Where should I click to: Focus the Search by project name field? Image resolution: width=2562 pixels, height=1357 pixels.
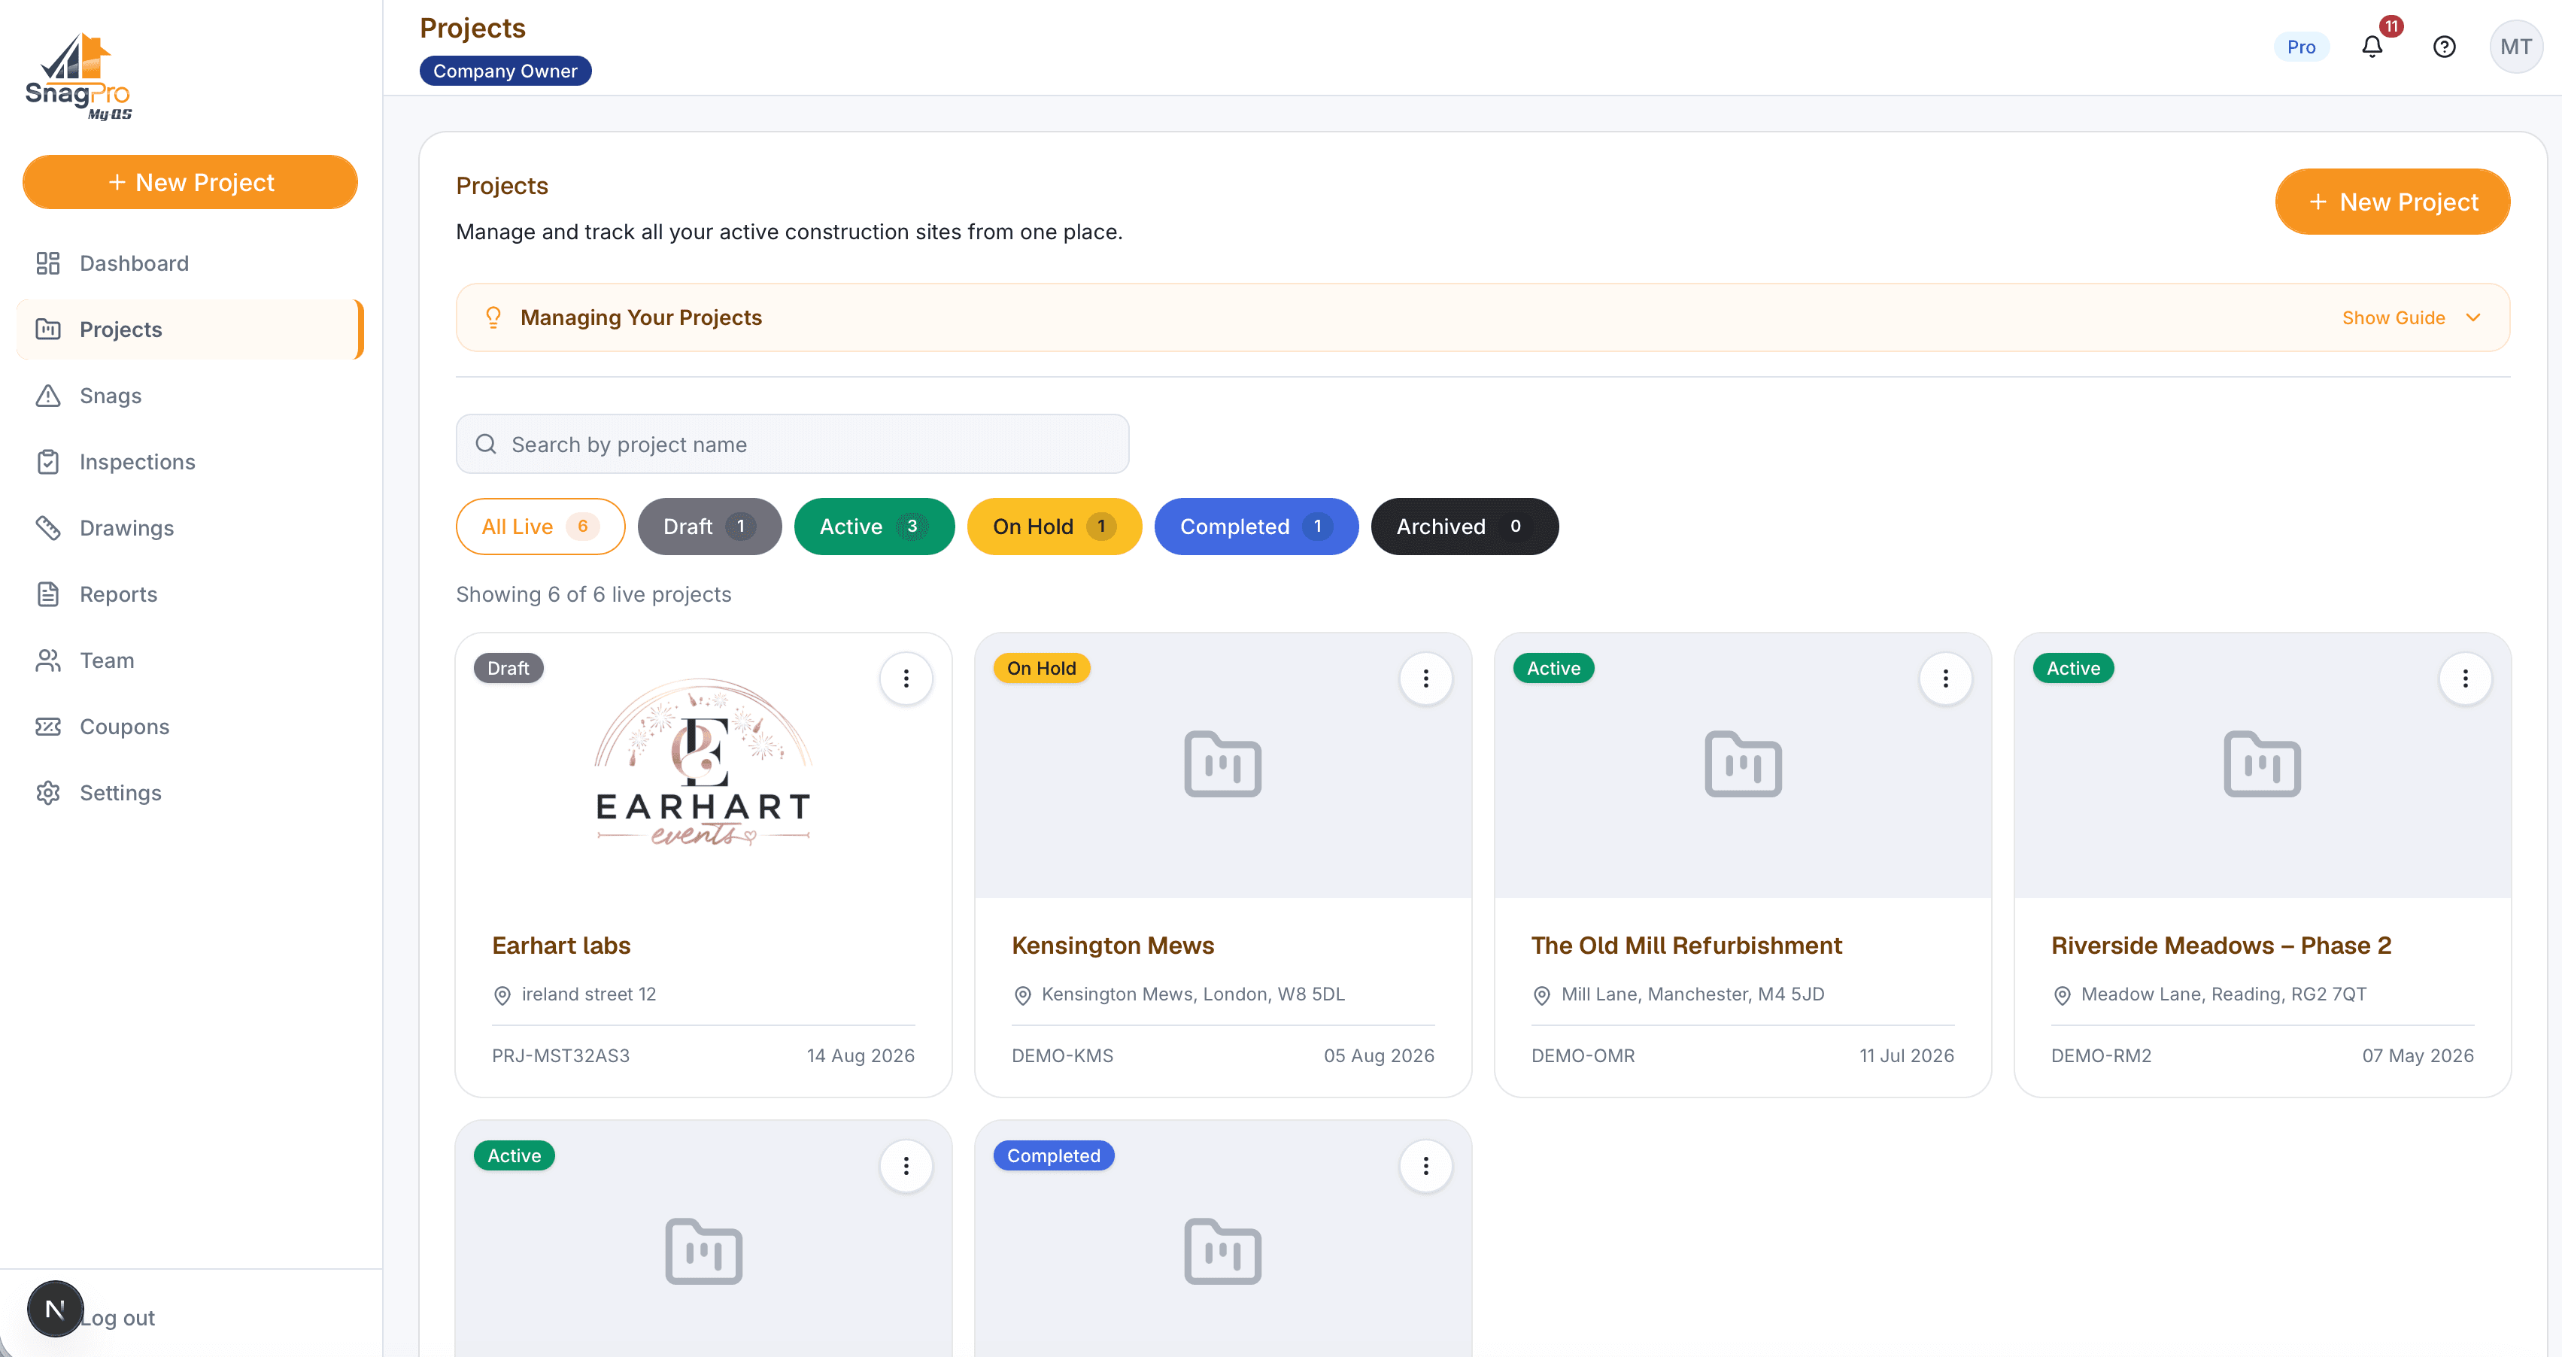click(791, 444)
